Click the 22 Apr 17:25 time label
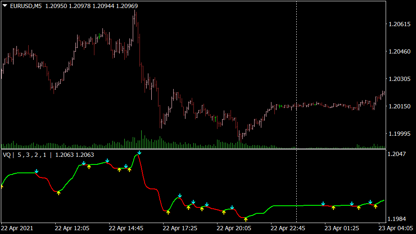 [x=180, y=228]
